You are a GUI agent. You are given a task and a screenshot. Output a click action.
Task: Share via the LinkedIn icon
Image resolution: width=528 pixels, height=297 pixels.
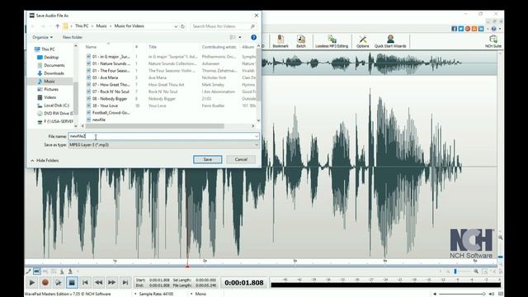point(481,29)
